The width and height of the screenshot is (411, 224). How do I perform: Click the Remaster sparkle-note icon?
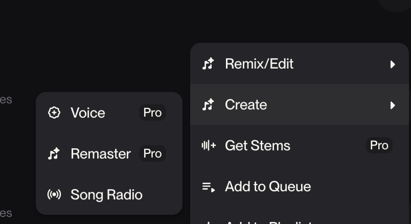[x=54, y=154]
